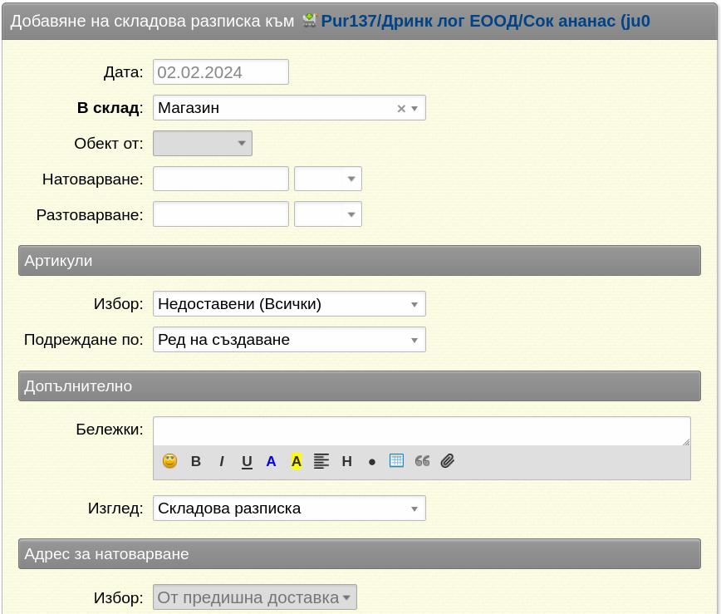721x614 pixels.
Task: Open text alignment options in notes toolbar
Action: (321, 461)
